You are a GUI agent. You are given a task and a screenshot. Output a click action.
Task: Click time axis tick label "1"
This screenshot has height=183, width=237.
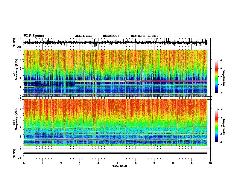click(x=42, y=163)
